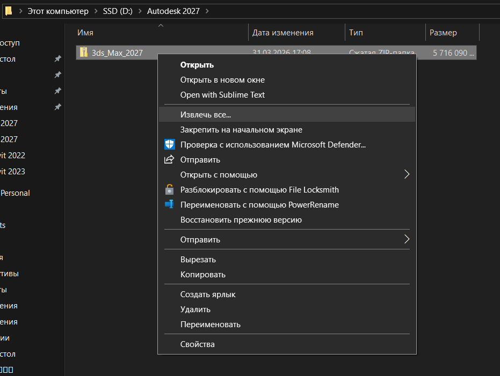
Task: Open the 'тивы' sidebar item
Action: click(x=9, y=274)
